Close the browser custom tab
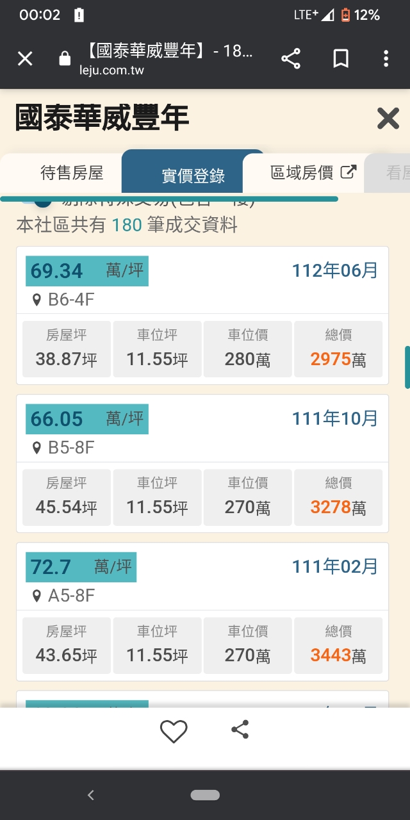 pyautogui.click(x=25, y=59)
